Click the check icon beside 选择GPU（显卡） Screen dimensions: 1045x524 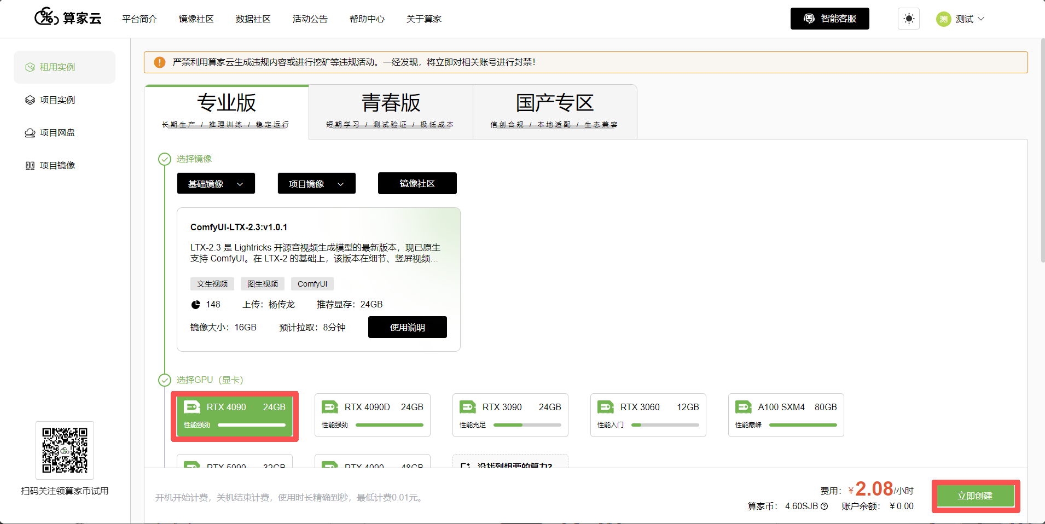pyautogui.click(x=165, y=380)
